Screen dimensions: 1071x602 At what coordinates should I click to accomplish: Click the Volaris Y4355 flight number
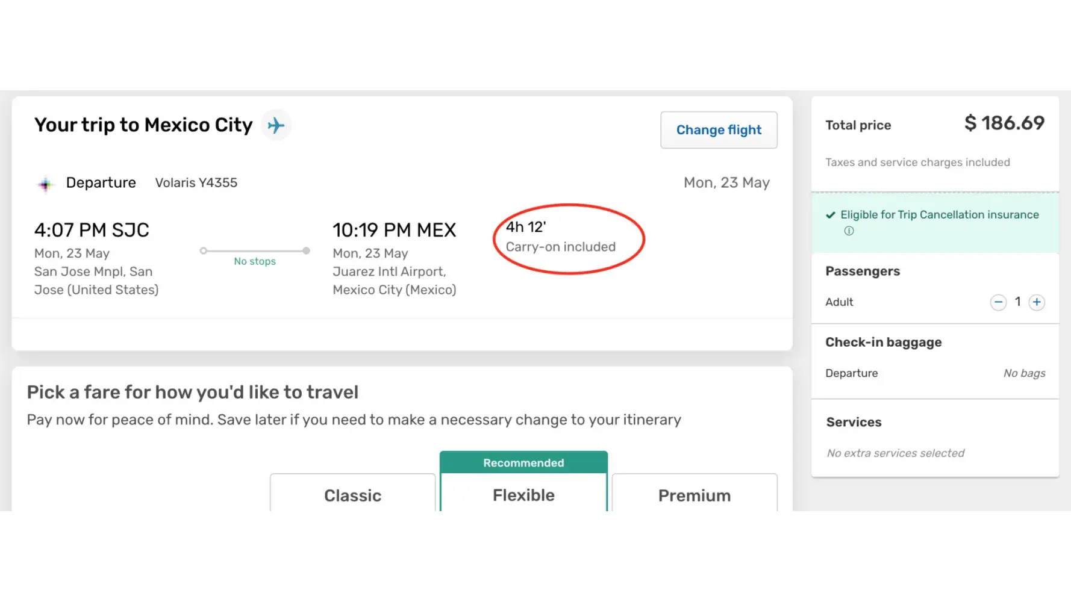pyautogui.click(x=196, y=183)
